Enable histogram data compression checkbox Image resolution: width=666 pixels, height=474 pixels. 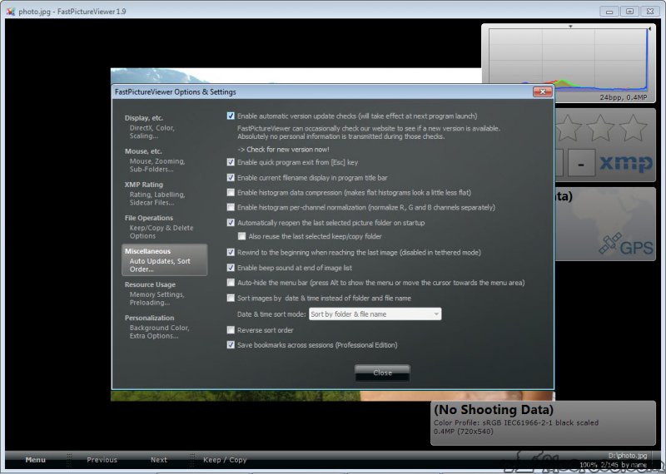point(231,192)
